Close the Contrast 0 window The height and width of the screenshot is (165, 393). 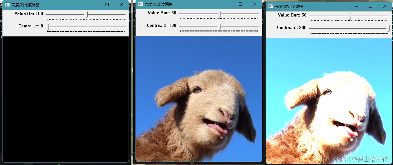[x=121, y=5]
